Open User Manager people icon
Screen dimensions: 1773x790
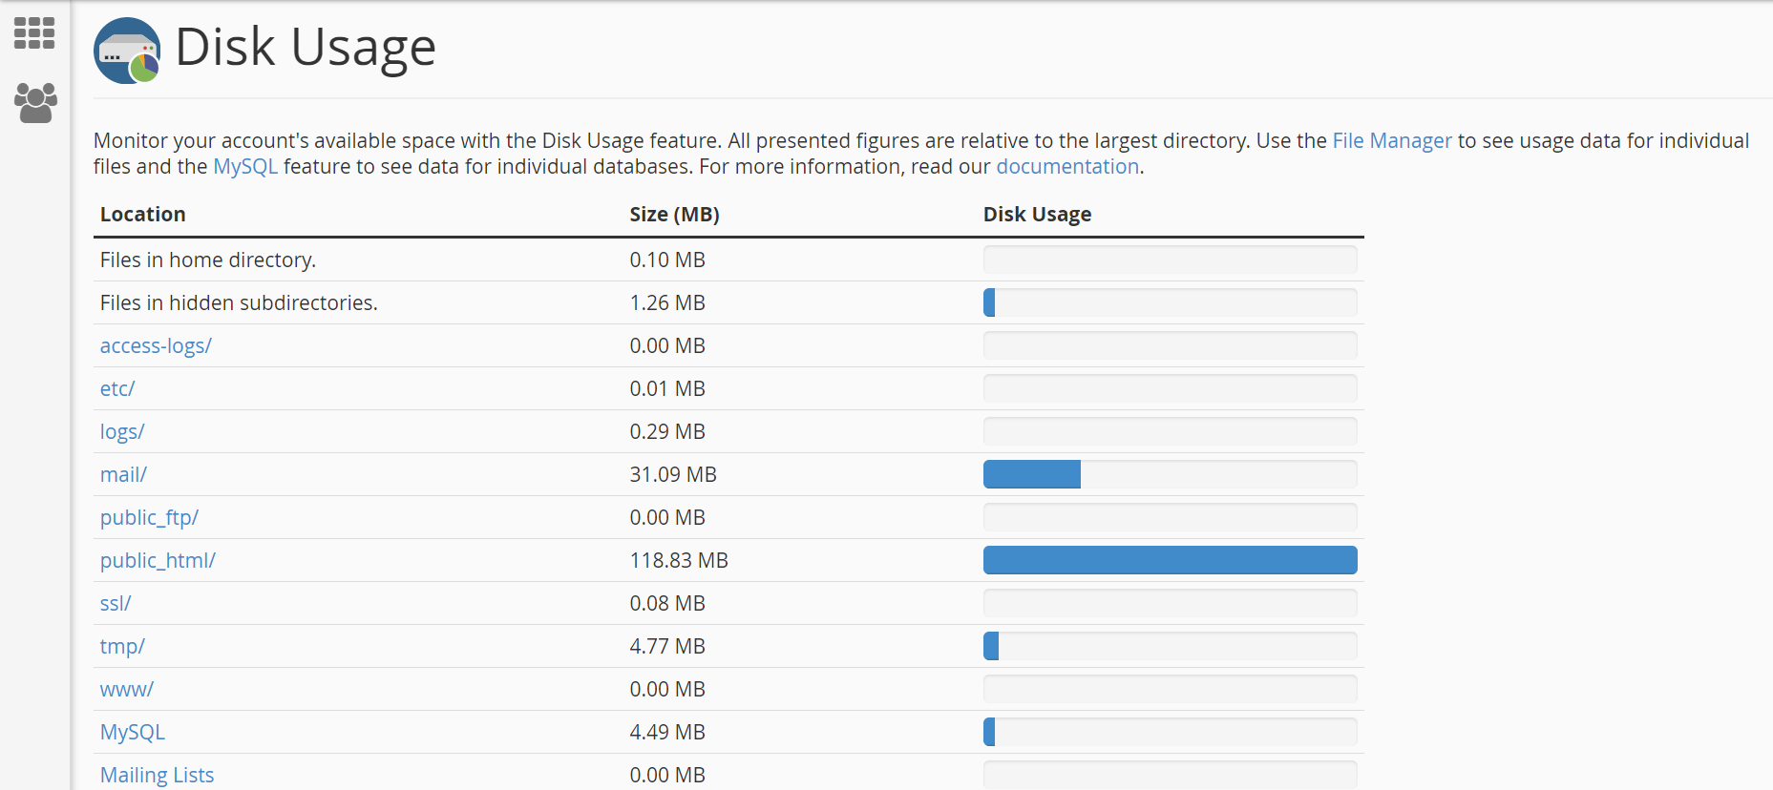coord(35,103)
